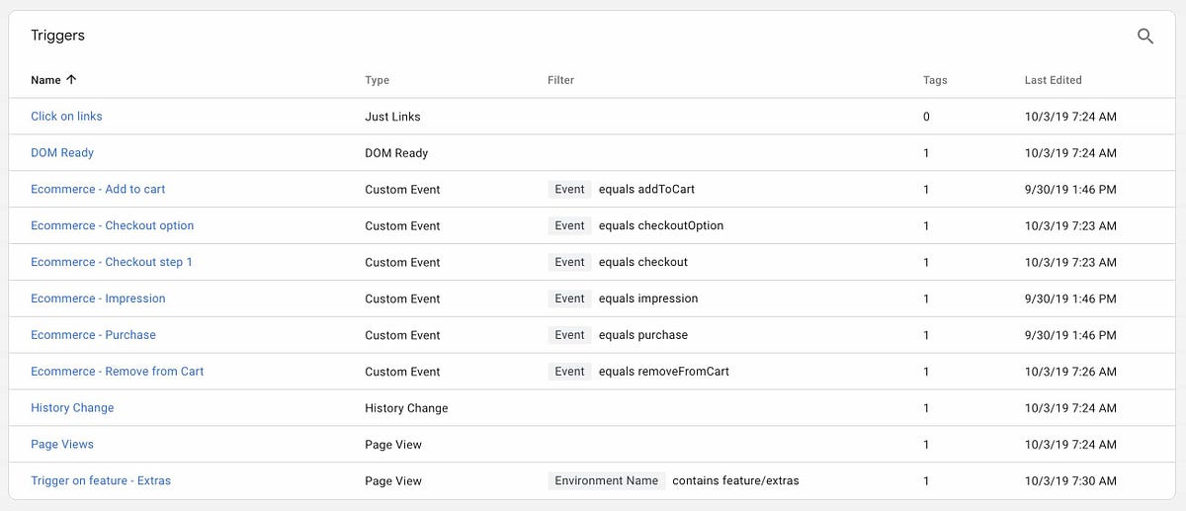Screen dimensions: 1186x511
Task: Open the Click on links trigger
Action: tap(66, 117)
